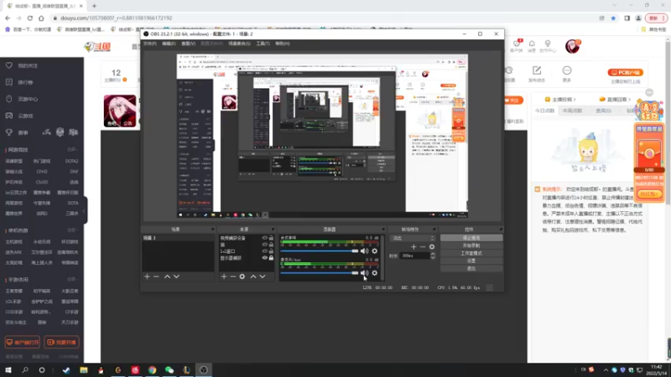Pop out the Controls dock
Screen dimensions: 671x377
point(500,230)
